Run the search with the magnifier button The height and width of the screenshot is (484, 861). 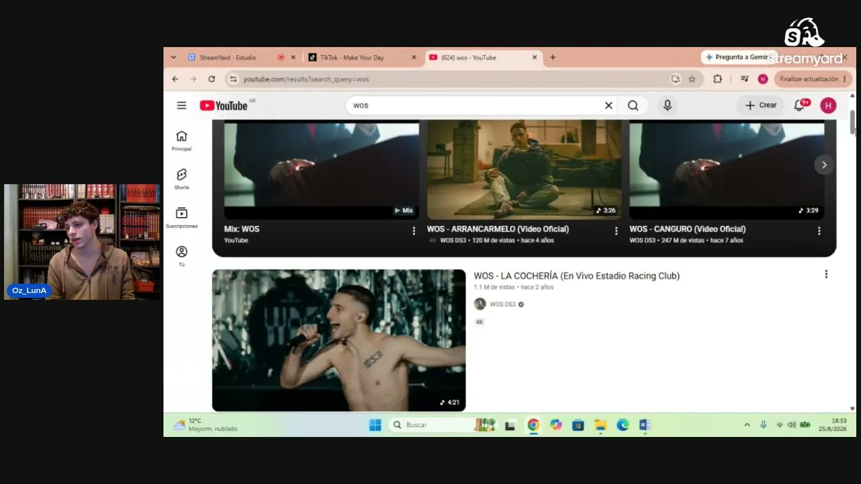pyautogui.click(x=633, y=106)
